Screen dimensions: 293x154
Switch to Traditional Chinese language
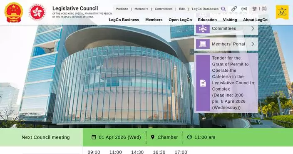[255, 9]
